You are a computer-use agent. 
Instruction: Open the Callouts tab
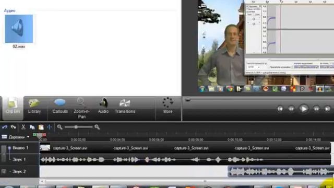60,106
